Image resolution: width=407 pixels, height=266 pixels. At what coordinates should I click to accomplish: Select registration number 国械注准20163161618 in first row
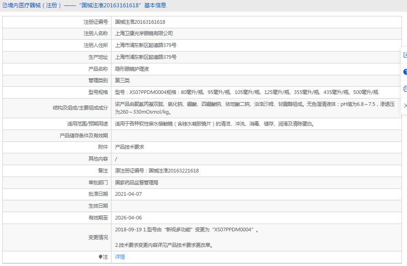point(140,22)
